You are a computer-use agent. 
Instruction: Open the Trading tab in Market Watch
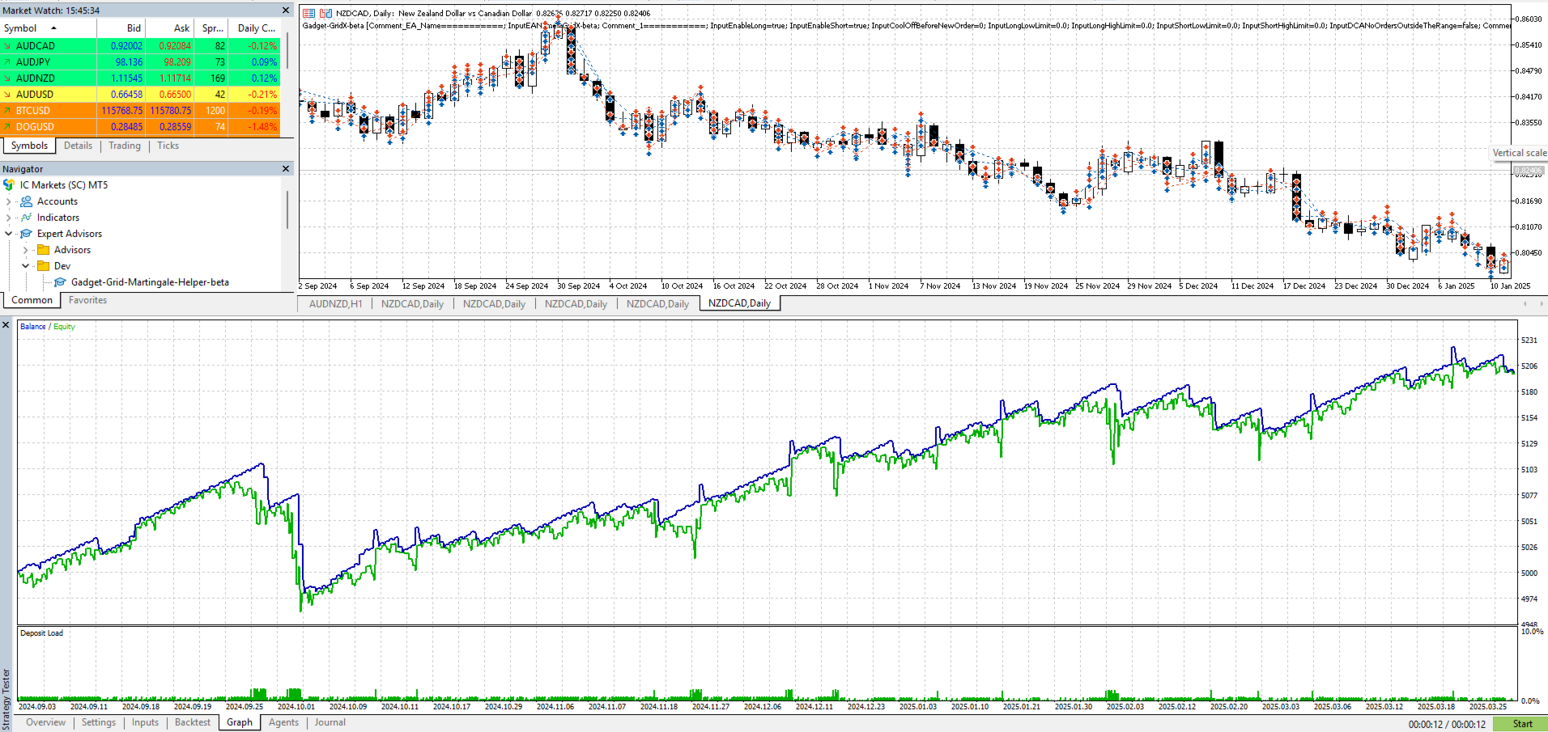(x=125, y=146)
